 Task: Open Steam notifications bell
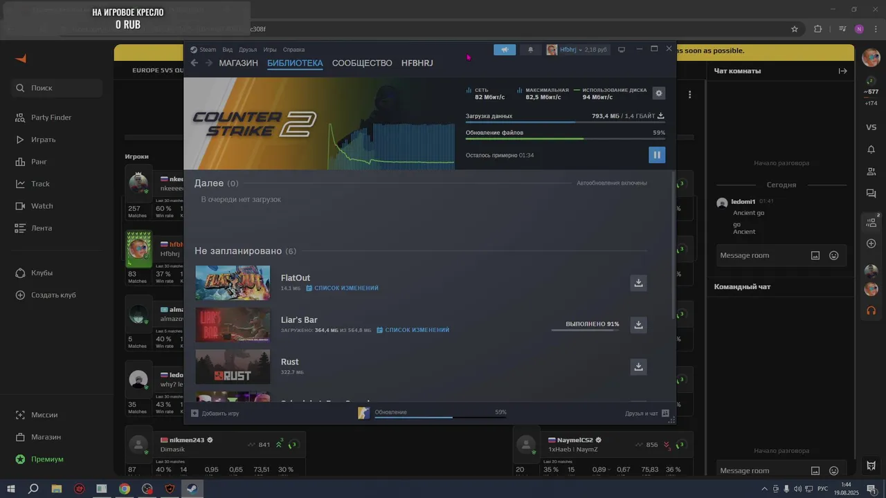(x=531, y=50)
